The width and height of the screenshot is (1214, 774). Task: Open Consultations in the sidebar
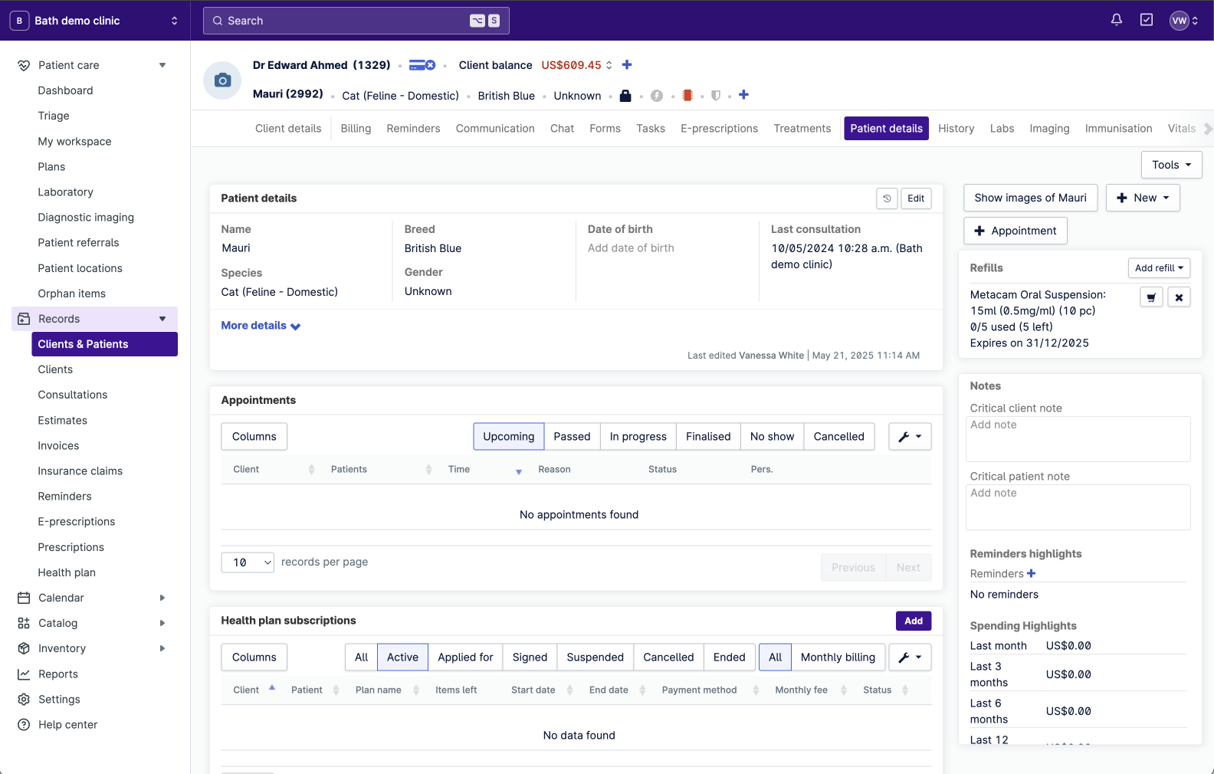click(73, 395)
